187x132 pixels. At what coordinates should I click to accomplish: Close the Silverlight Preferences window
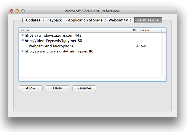coord(12,11)
